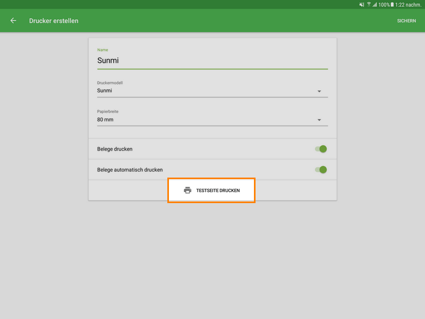Click the 80 mm paper width value

click(105, 120)
